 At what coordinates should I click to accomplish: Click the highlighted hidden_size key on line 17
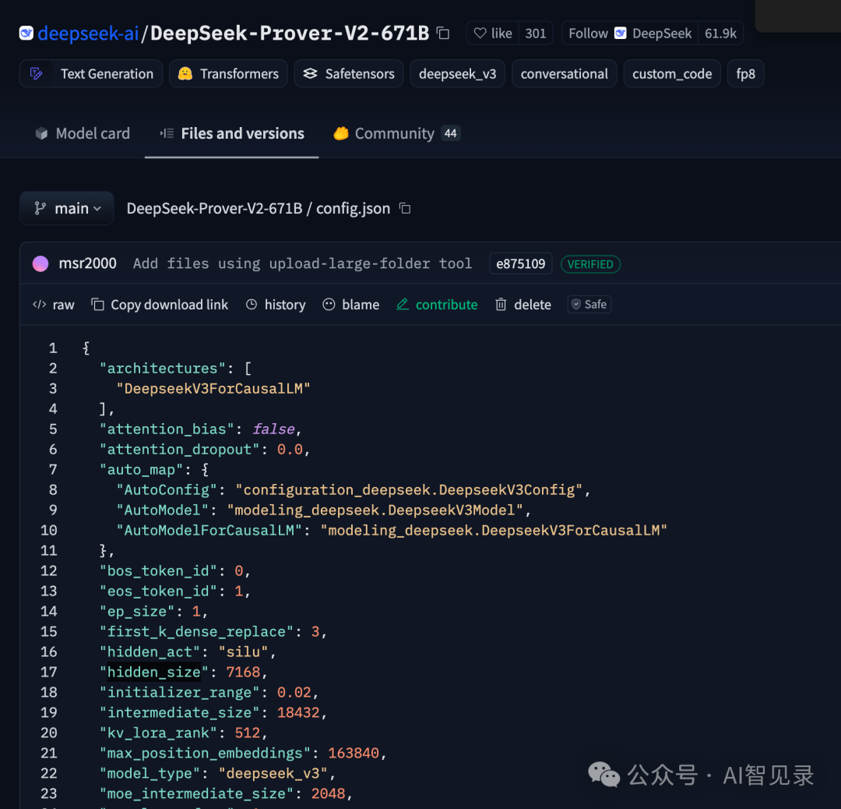pos(153,672)
